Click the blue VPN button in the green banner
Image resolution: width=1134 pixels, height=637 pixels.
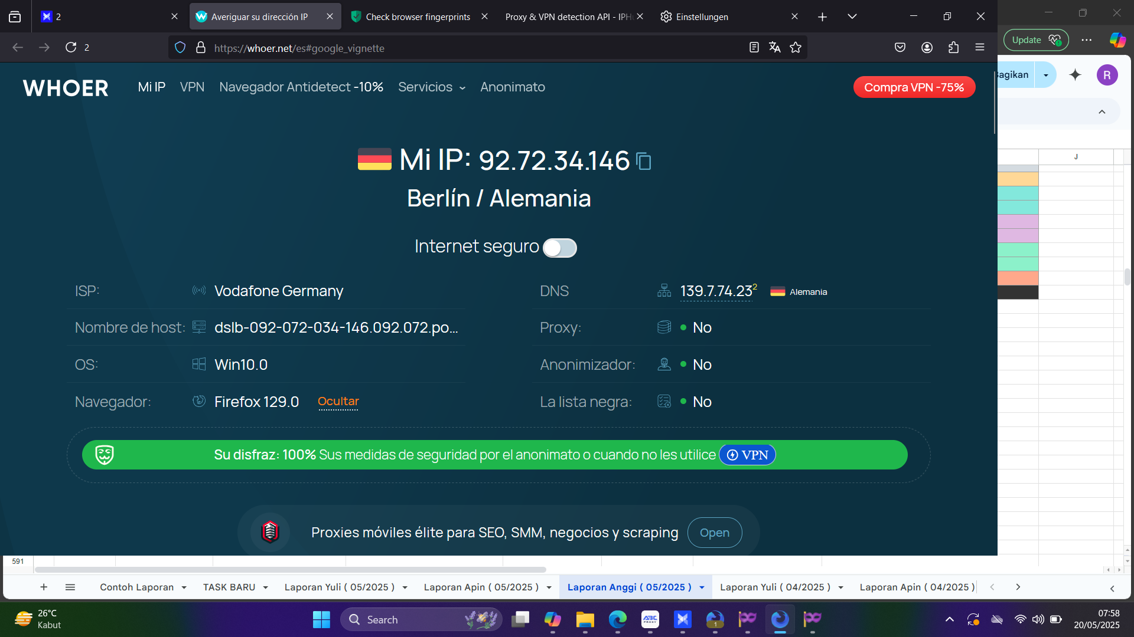point(747,455)
